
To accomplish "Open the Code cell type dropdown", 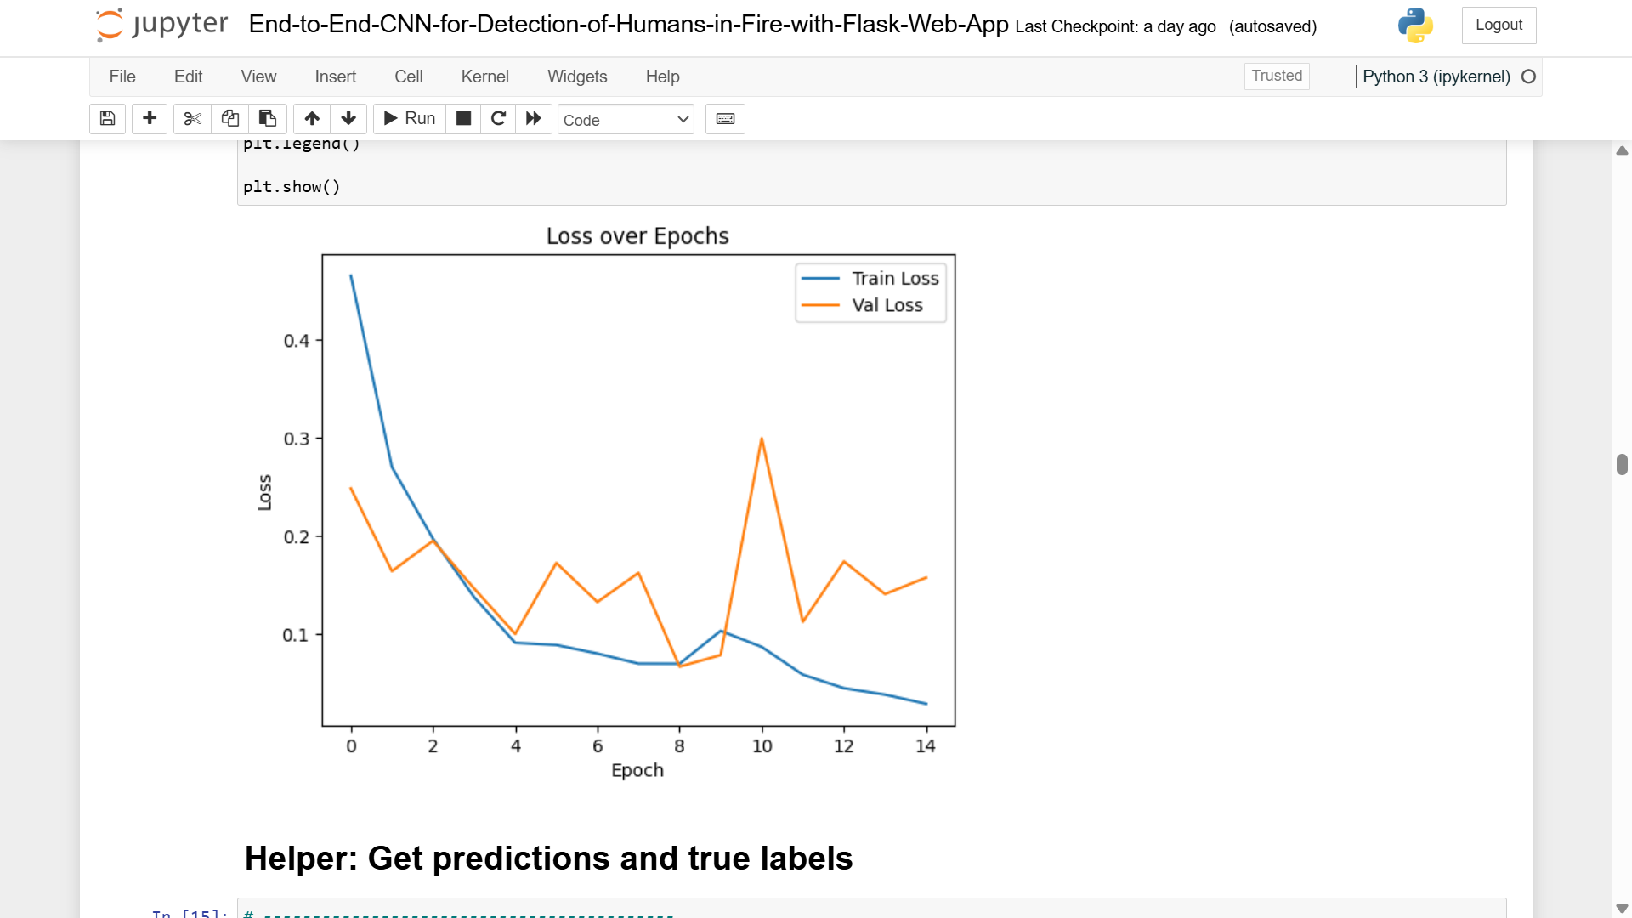I will point(626,120).
